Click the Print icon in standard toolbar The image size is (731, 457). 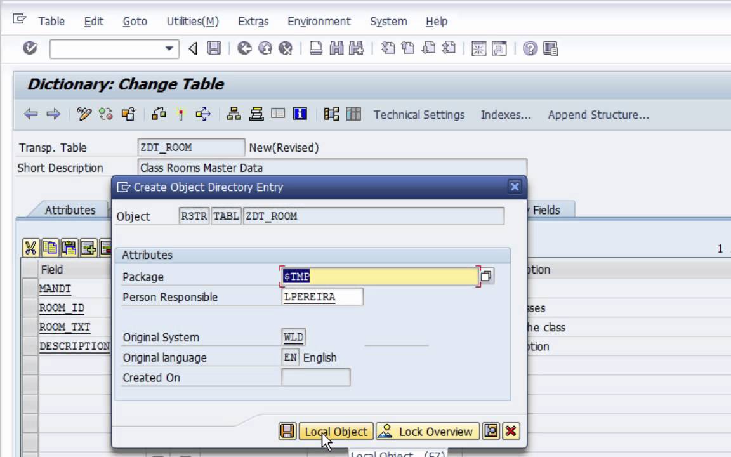(315, 48)
